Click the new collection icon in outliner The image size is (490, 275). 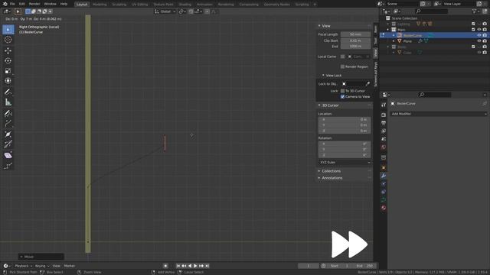pos(485,11)
